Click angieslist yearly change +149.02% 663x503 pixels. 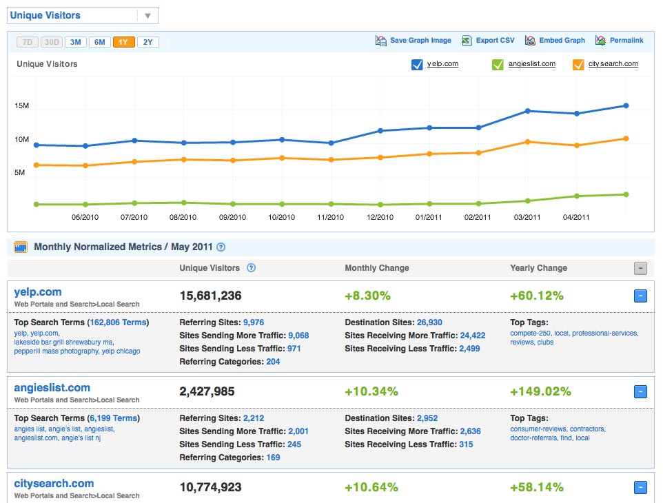click(x=541, y=391)
